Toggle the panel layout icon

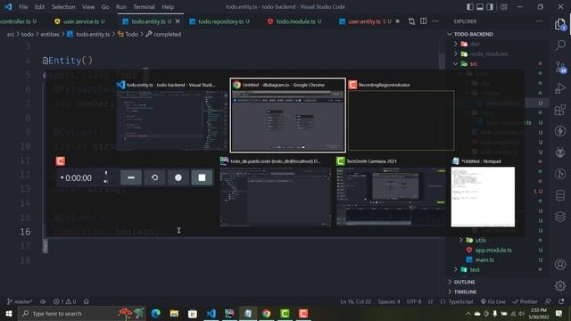(480, 7)
